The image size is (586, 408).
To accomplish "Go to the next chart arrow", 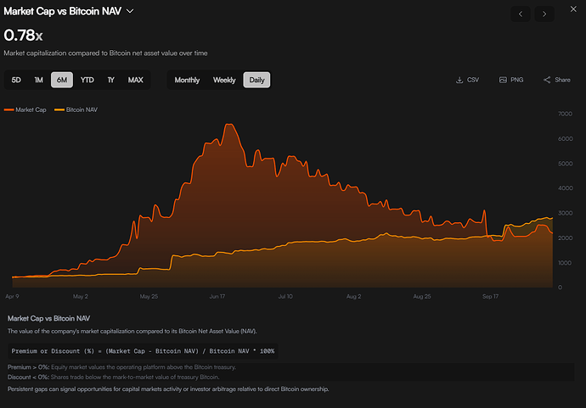I will 544,14.
